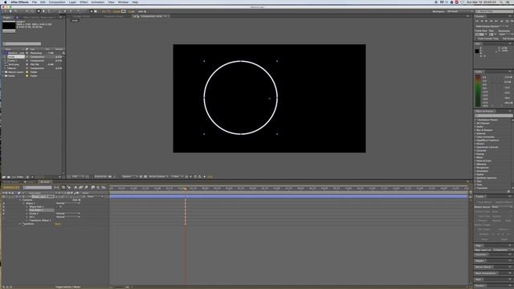Open the Add shape attribute menu in toolbar
This screenshot has height=289, width=514.
coord(145,11)
